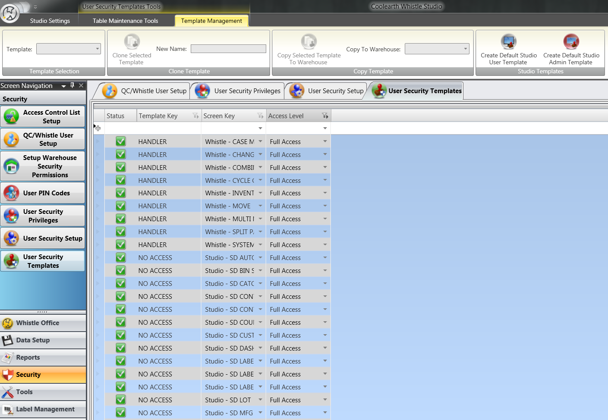The height and width of the screenshot is (420, 608).
Task: Pin the Screen Navigation panel
Action: point(72,85)
